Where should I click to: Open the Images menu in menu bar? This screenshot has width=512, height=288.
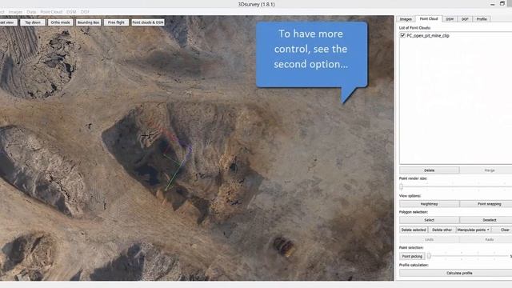15,12
